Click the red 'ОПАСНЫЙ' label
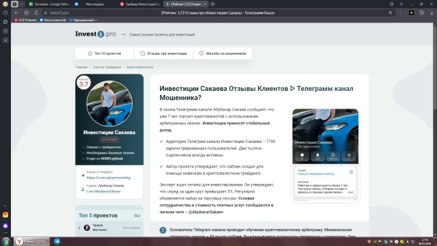This screenshot has width=437, height=246. coord(109,139)
